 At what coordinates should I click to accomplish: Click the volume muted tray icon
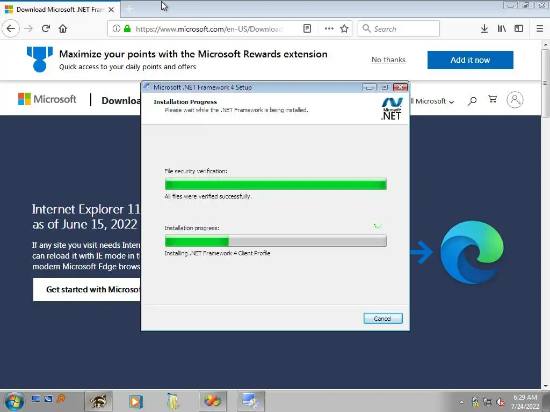point(501,402)
